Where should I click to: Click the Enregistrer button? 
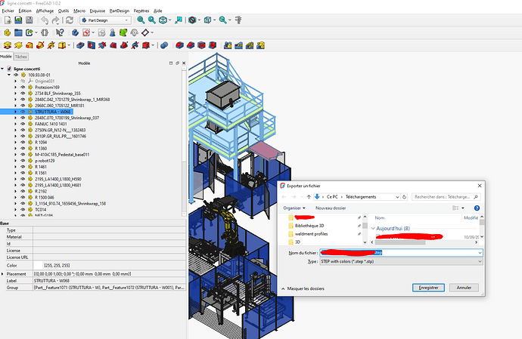point(428,288)
